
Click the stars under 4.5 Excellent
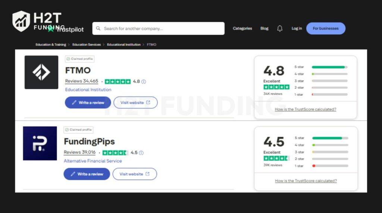click(276, 158)
